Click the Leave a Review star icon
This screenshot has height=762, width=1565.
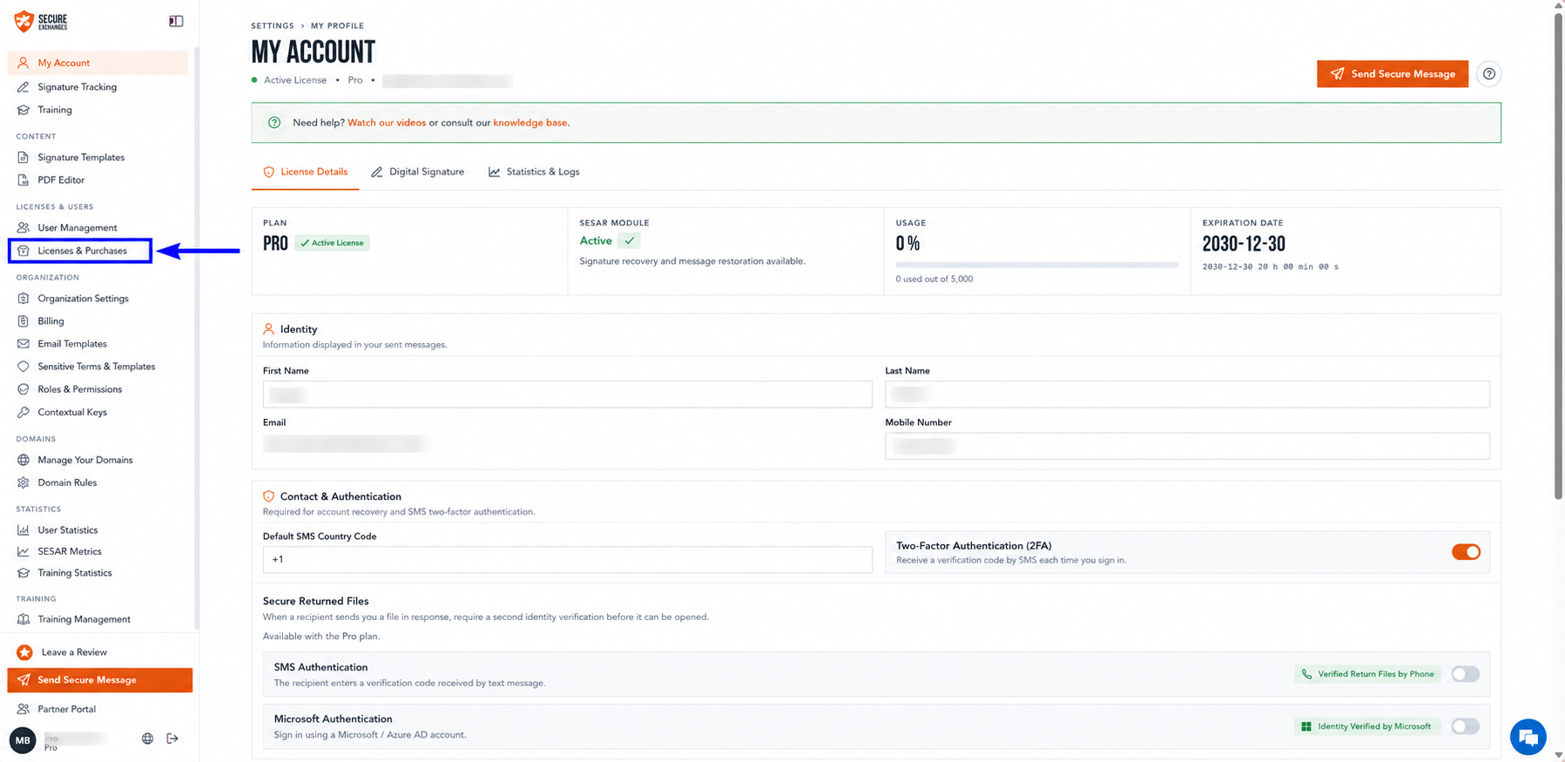click(24, 652)
